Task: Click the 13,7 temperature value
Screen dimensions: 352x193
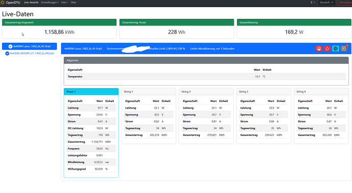Action: (258, 77)
